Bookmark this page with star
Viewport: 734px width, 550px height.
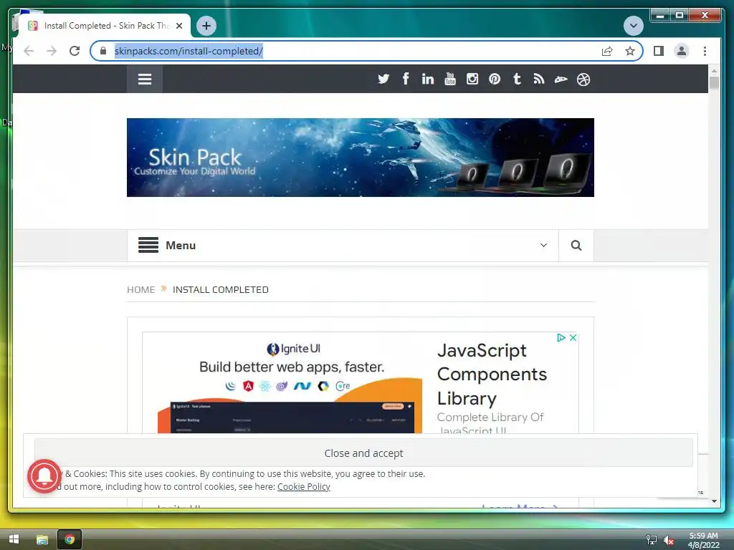[630, 51]
